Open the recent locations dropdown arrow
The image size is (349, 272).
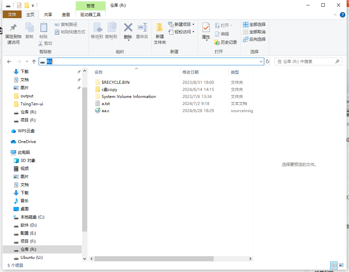(x=27, y=61)
